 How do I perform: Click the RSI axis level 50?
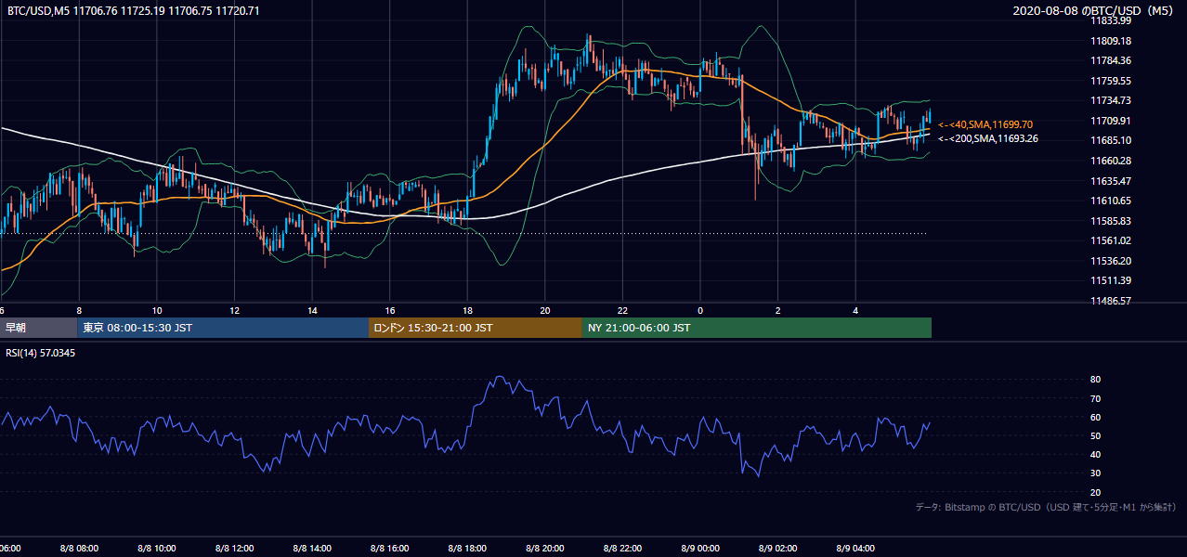click(1095, 436)
